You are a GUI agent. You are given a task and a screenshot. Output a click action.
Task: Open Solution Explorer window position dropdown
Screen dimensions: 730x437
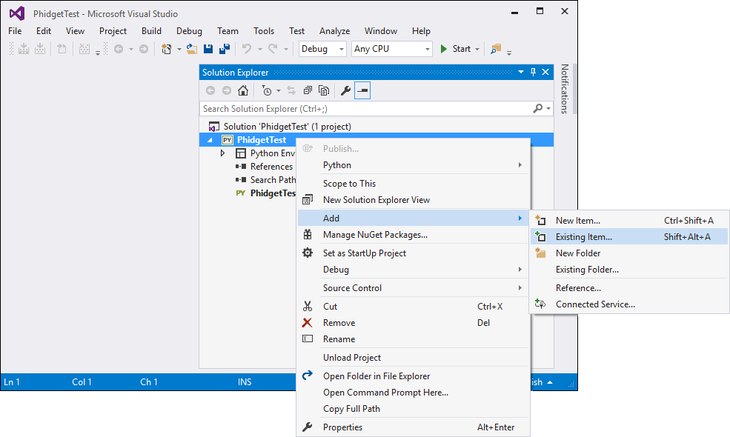click(x=521, y=72)
